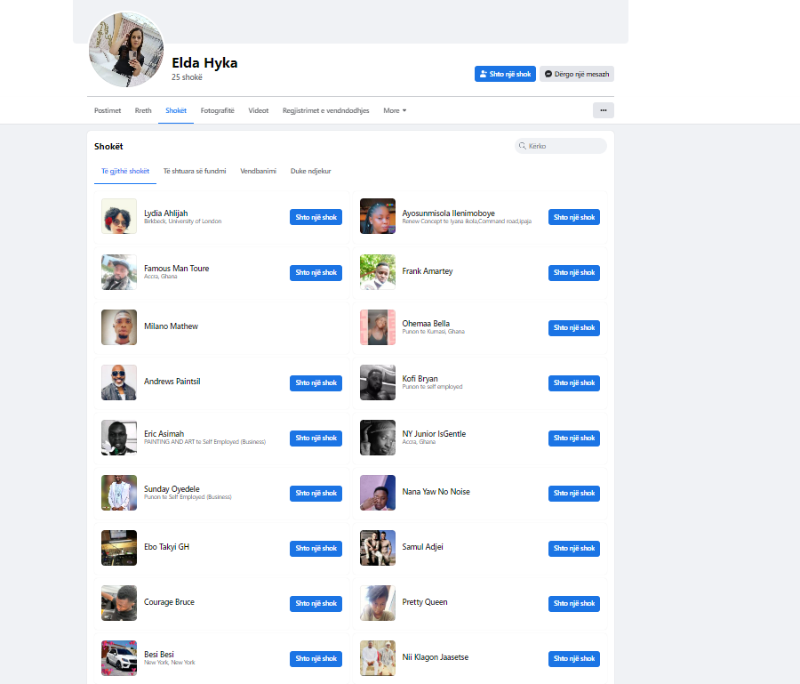
Task: Click Samul Adjei's profile photo
Action: coord(377,548)
